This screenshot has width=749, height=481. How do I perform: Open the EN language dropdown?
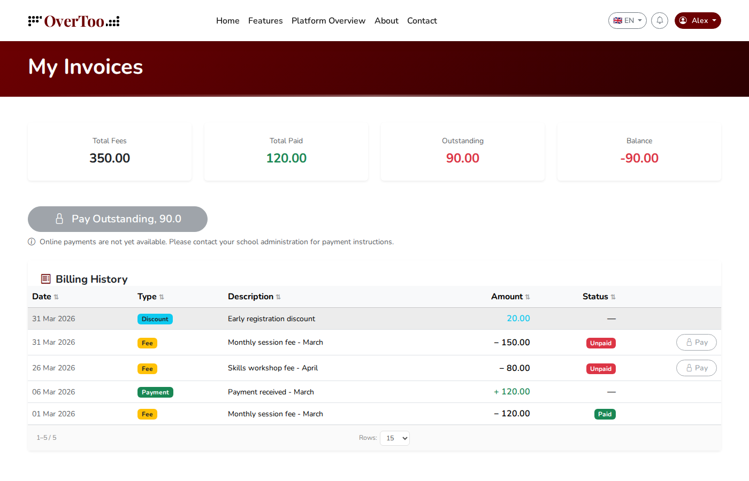click(x=627, y=20)
